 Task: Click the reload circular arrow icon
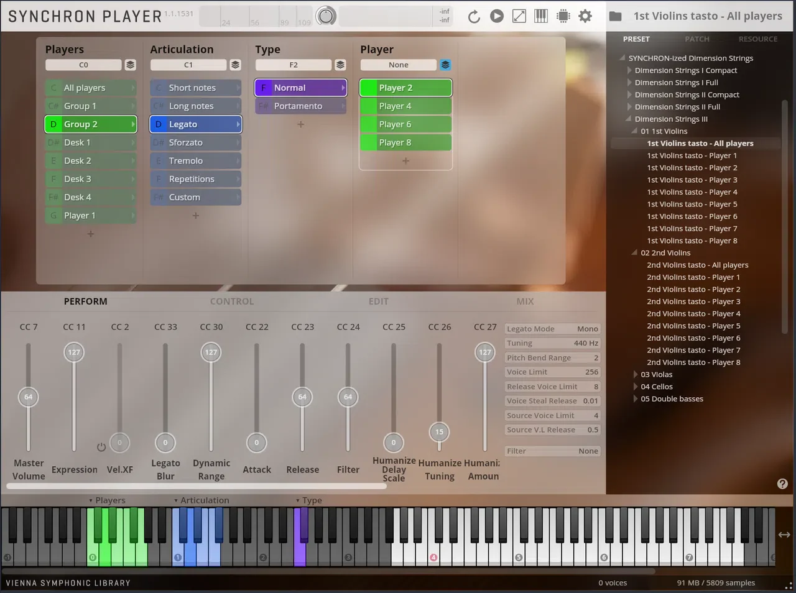coord(474,17)
